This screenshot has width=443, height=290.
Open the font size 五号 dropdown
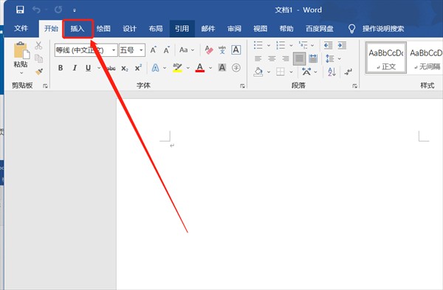tap(141, 50)
